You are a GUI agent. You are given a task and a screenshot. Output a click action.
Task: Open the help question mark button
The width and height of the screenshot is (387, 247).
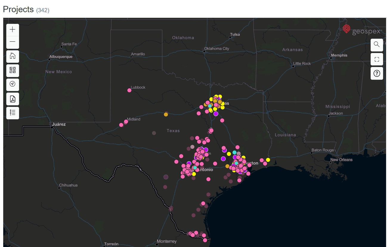377,73
